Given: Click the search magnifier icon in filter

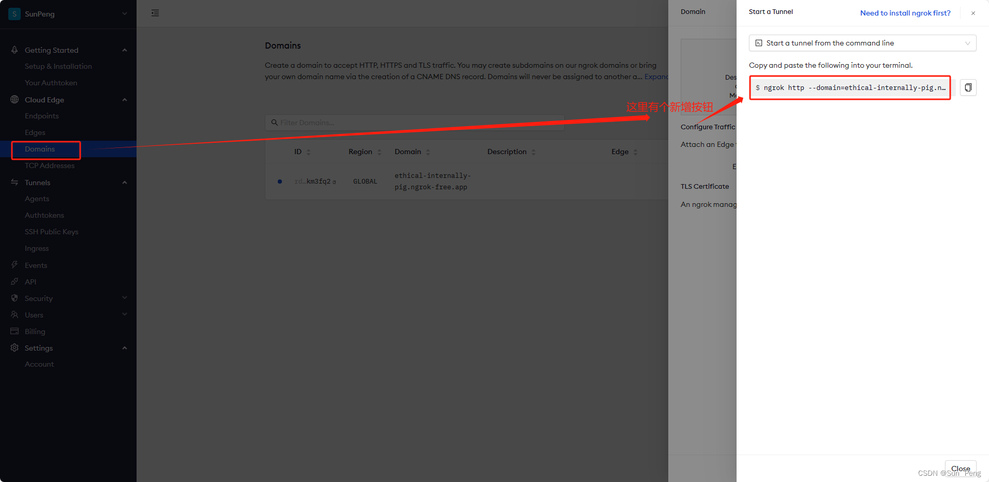Looking at the screenshot, I should [x=275, y=123].
